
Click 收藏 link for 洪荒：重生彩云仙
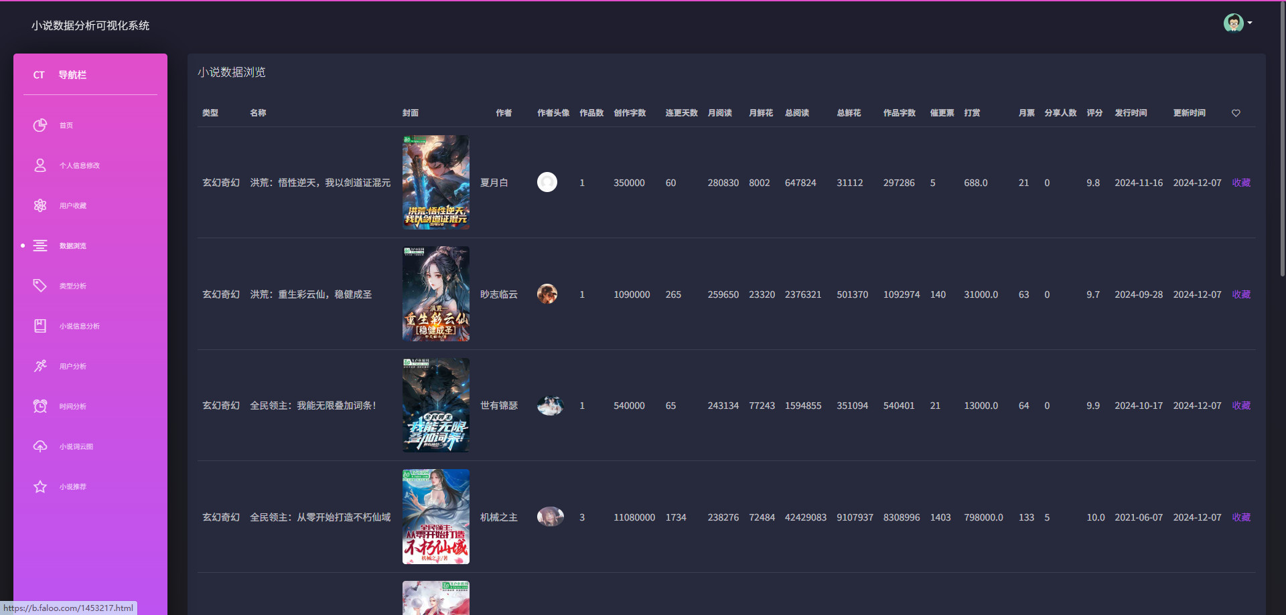[x=1241, y=294]
